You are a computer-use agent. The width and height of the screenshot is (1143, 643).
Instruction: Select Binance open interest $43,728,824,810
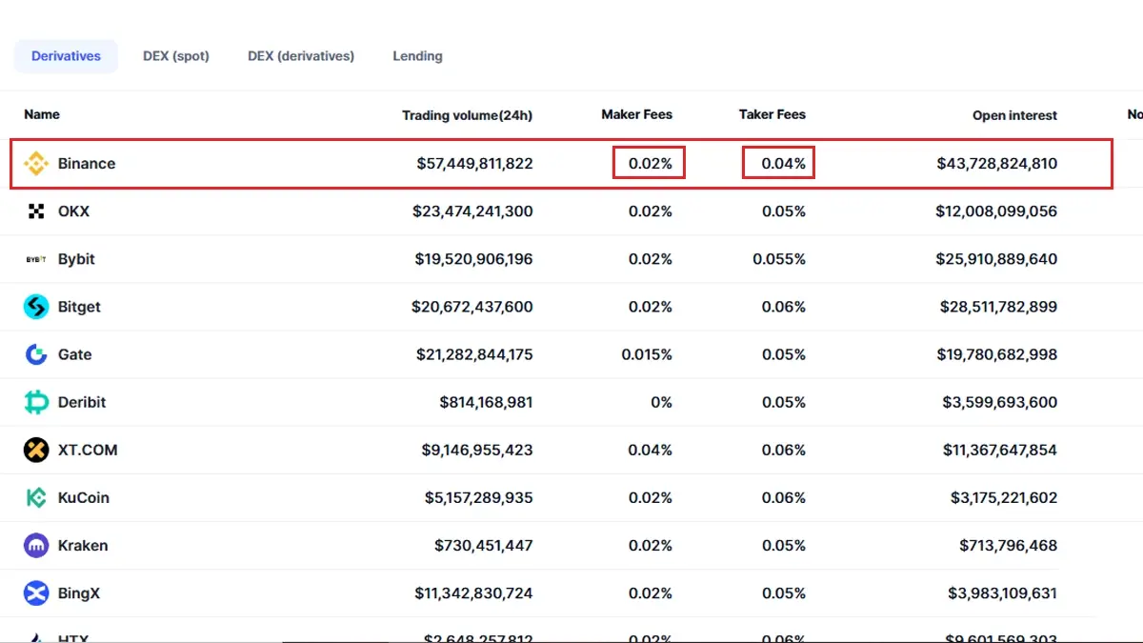997,164
